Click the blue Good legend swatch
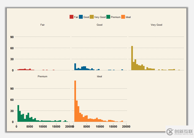 (x=81, y=17)
